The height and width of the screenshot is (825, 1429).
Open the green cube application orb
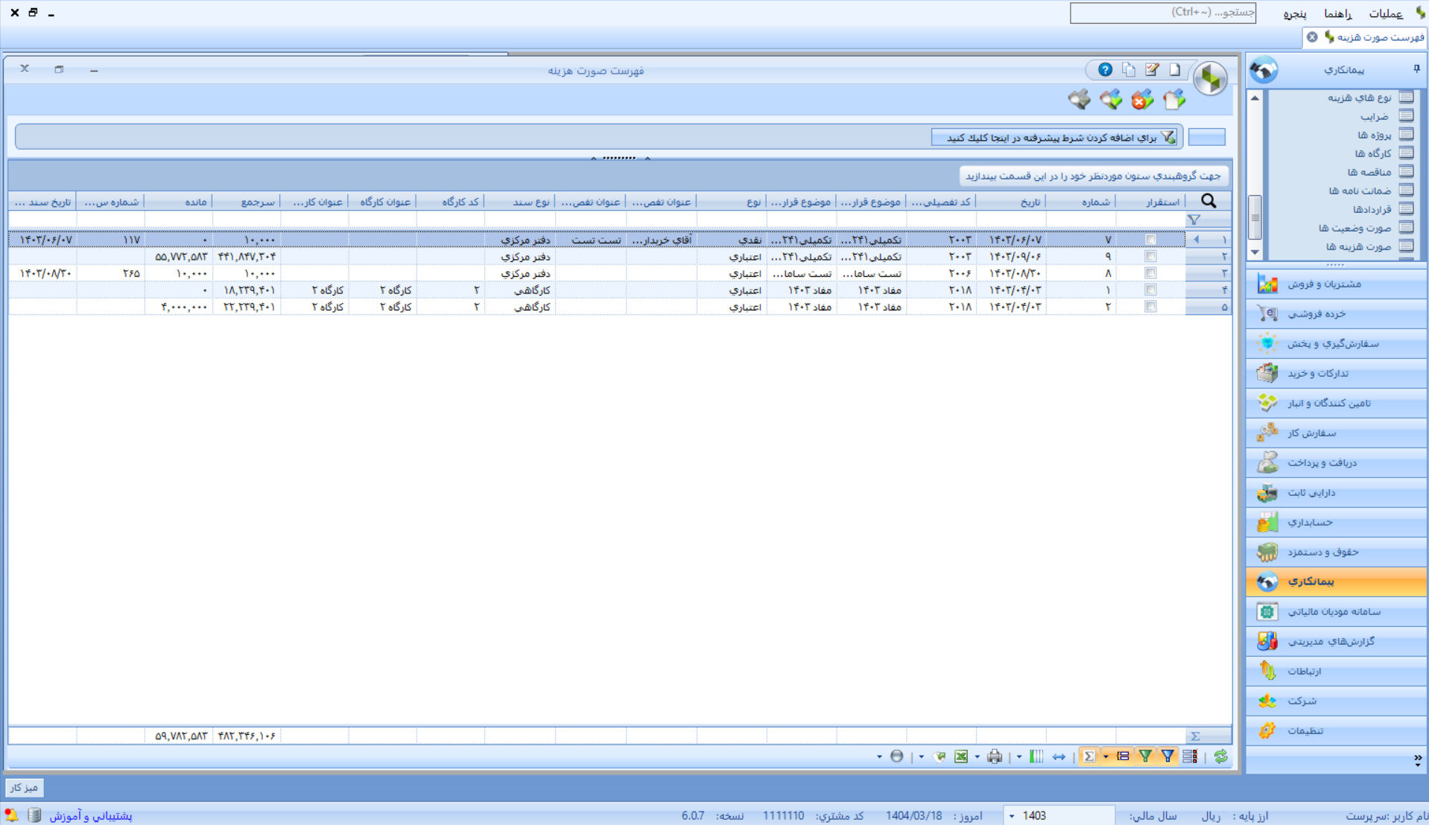click(1210, 77)
